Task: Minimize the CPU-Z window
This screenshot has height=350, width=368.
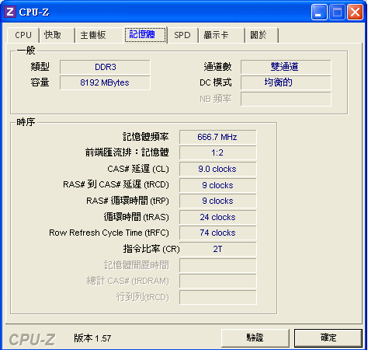Action: coord(319,12)
